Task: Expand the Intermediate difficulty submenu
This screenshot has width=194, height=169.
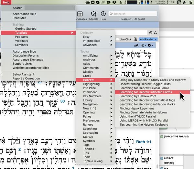Action: pos(96,41)
